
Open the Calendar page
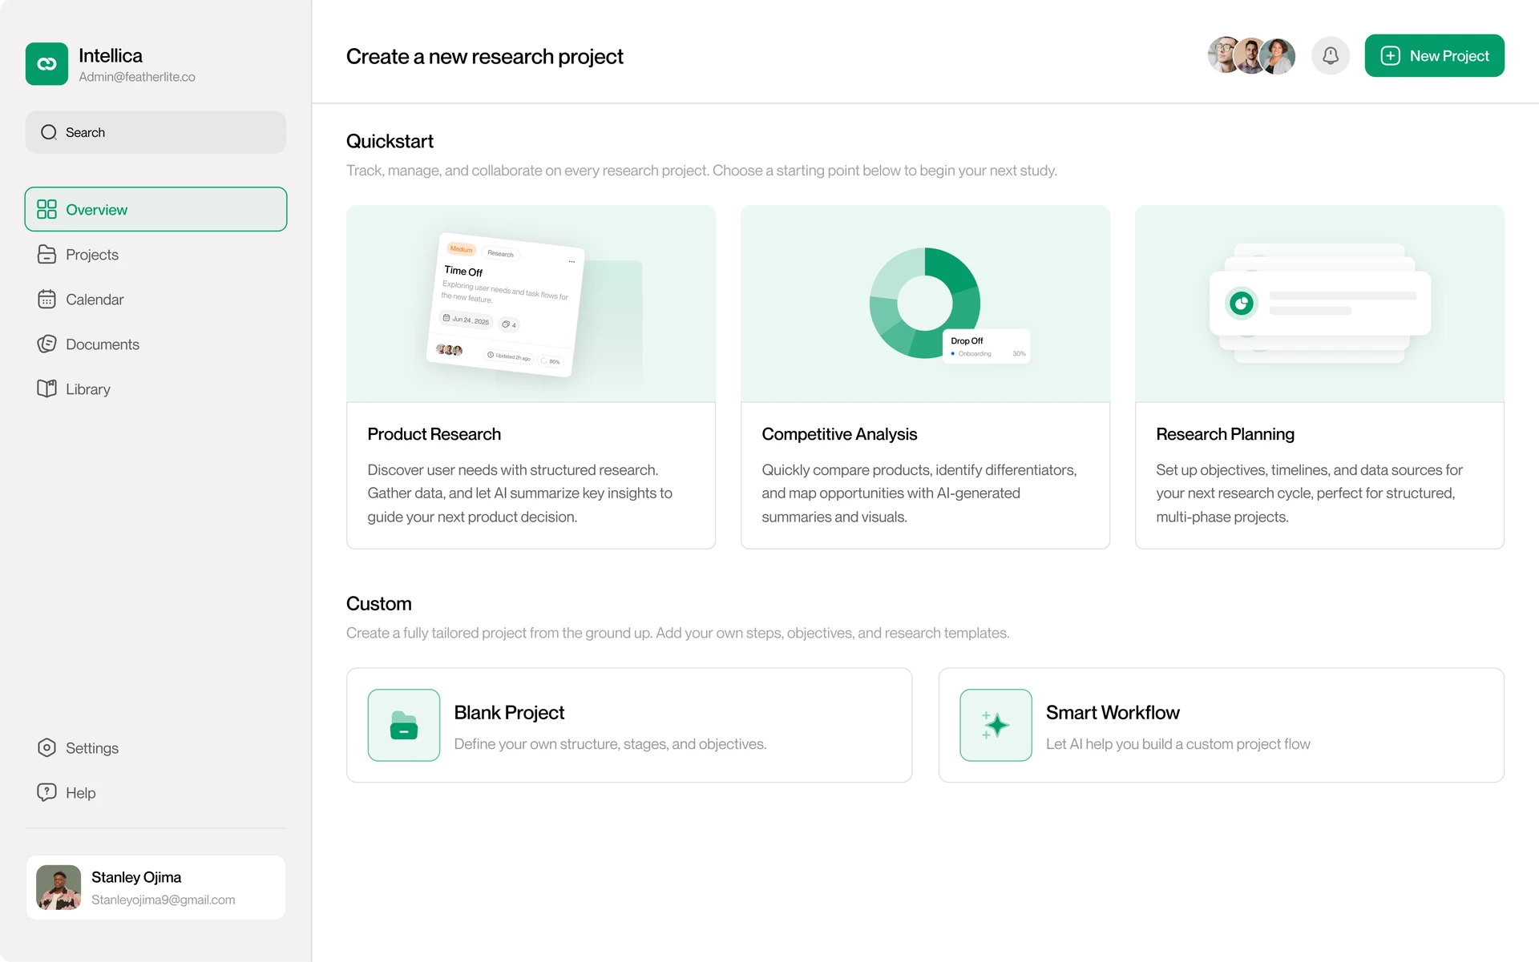tap(156, 299)
